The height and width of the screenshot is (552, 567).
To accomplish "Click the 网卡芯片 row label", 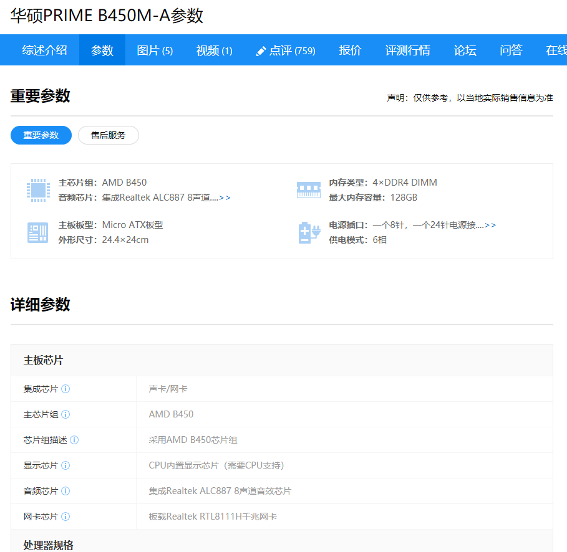I will [x=41, y=516].
